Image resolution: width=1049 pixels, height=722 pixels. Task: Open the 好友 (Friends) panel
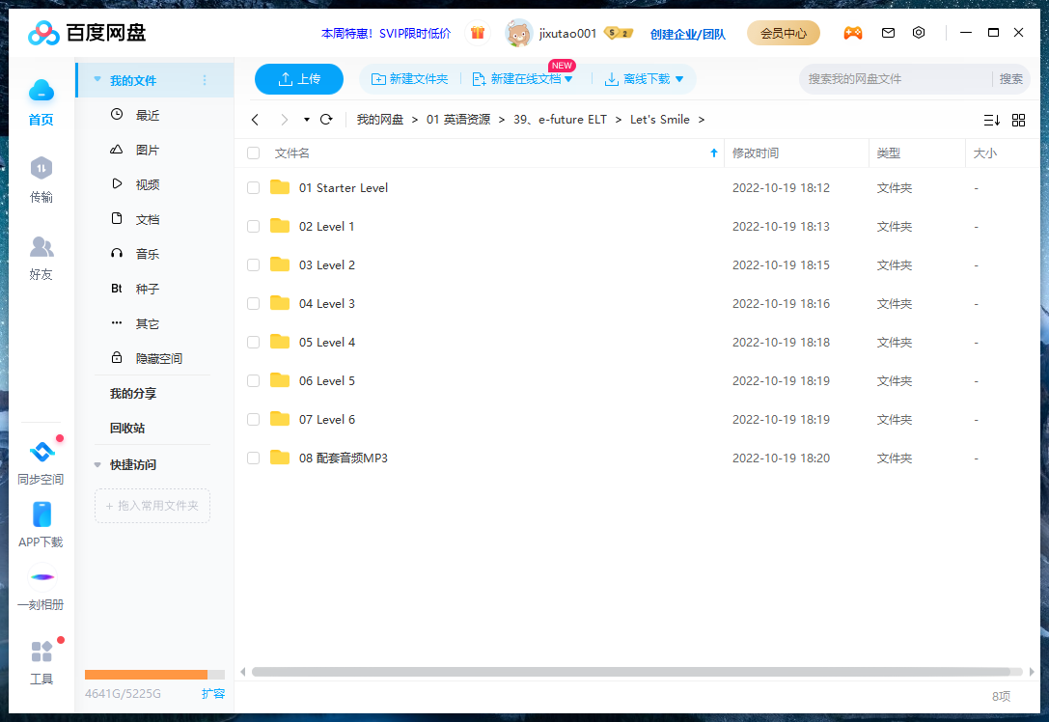pos(41,259)
